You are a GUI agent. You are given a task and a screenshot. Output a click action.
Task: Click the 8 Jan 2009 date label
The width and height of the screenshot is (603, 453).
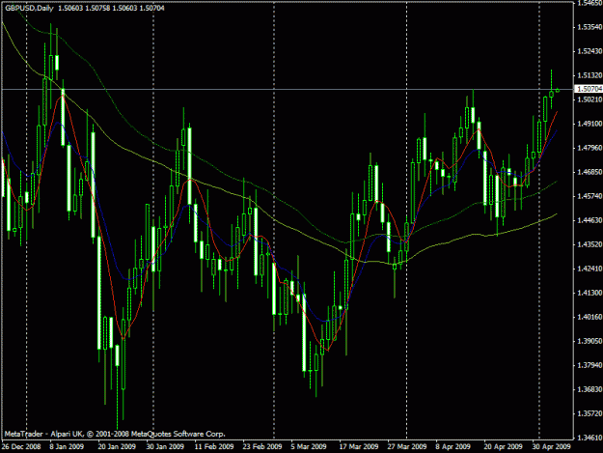[67, 446]
